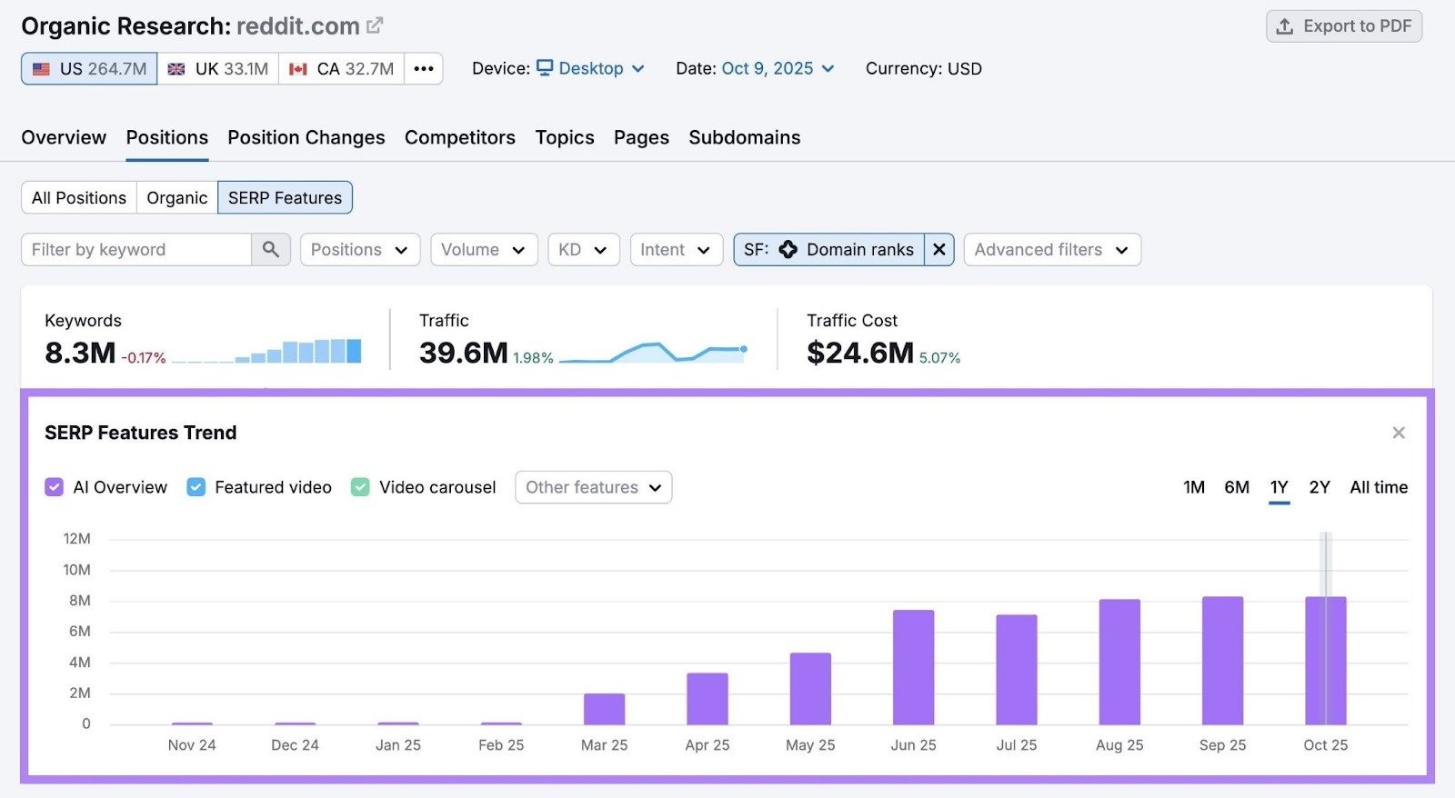Click the Domain ranks filter icon
The image size is (1455, 798).
coord(788,249)
